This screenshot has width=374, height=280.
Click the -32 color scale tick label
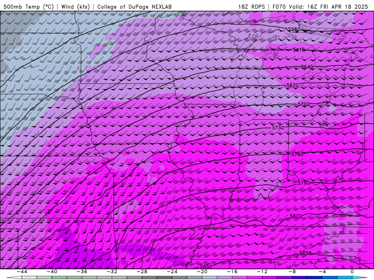[x=112, y=272]
